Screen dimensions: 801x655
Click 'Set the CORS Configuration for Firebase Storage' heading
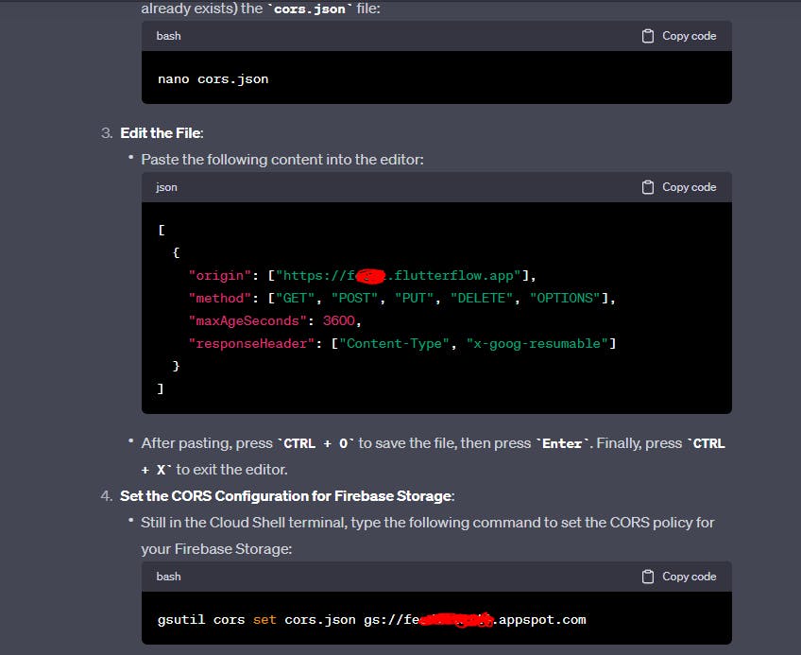pos(287,496)
